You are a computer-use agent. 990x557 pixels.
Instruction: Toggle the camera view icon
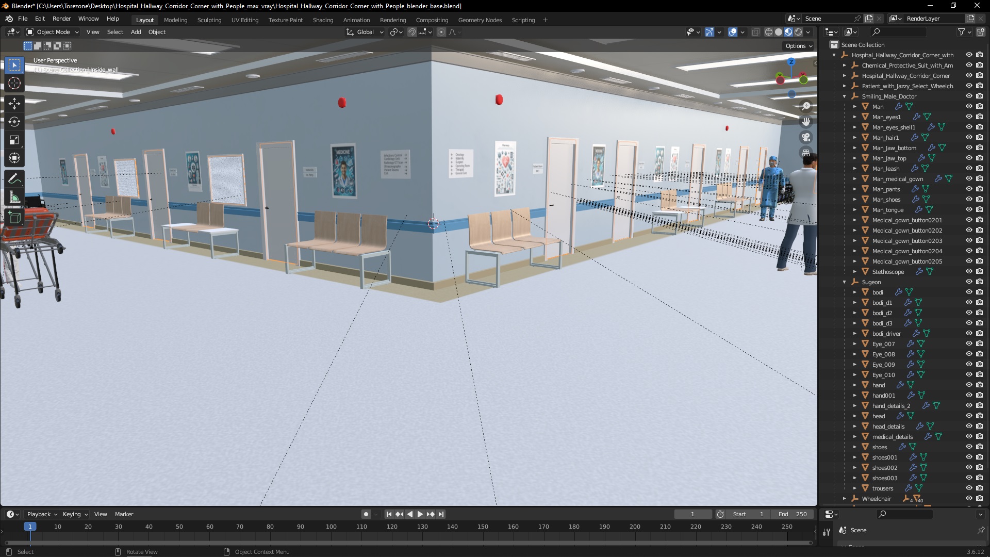[x=805, y=137]
